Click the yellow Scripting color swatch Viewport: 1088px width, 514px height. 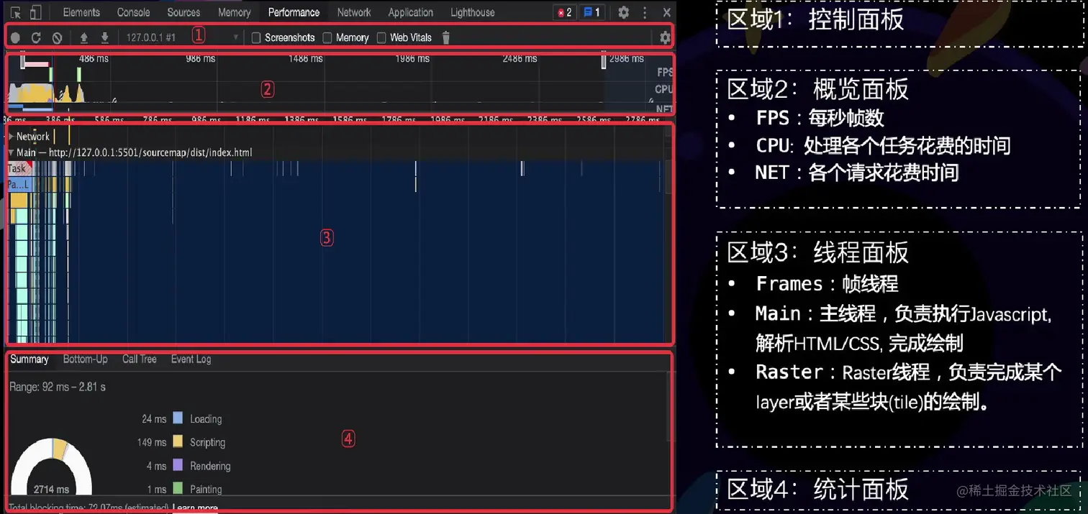pyautogui.click(x=178, y=441)
